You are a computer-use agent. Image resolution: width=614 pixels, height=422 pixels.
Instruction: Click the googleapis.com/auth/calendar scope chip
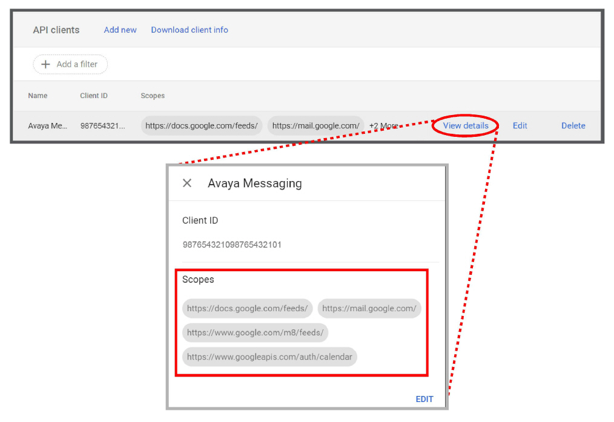click(269, 357)
